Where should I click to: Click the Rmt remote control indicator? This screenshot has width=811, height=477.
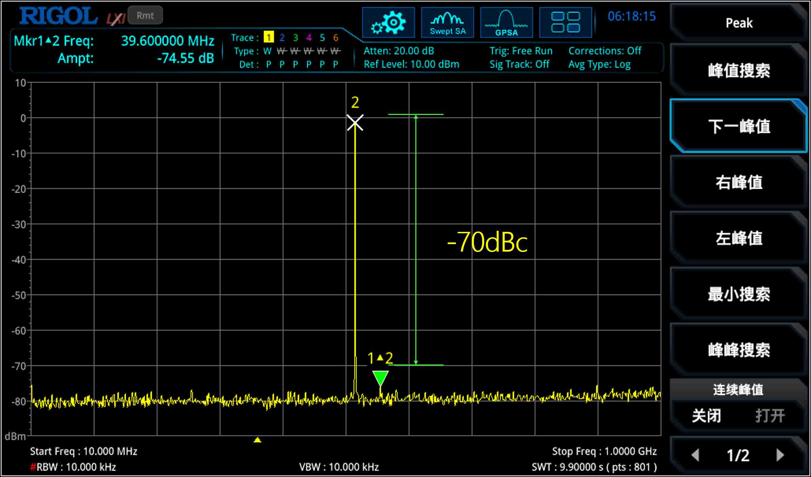(x=145, y=15)
